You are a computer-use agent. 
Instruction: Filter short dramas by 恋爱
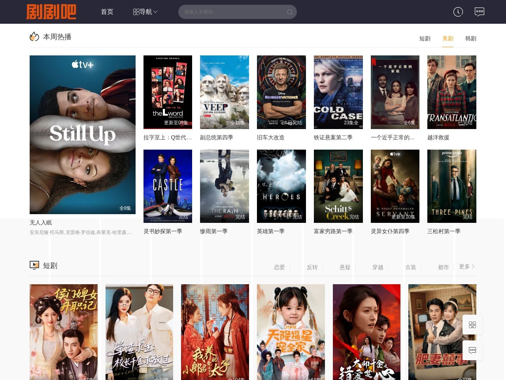279,267
